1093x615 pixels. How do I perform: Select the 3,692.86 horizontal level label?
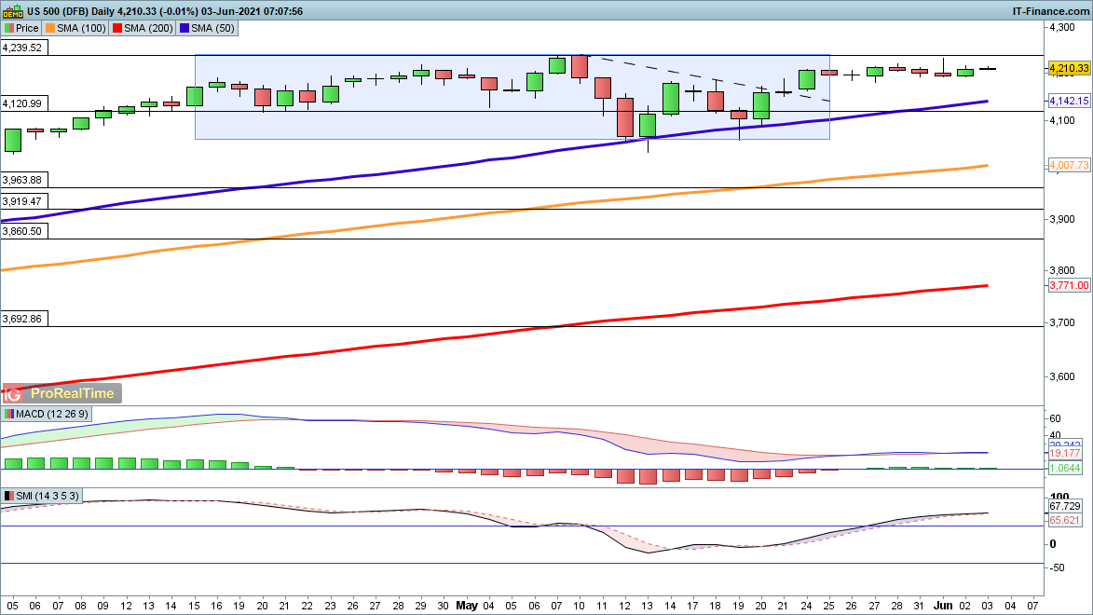[x=22, y=318]
